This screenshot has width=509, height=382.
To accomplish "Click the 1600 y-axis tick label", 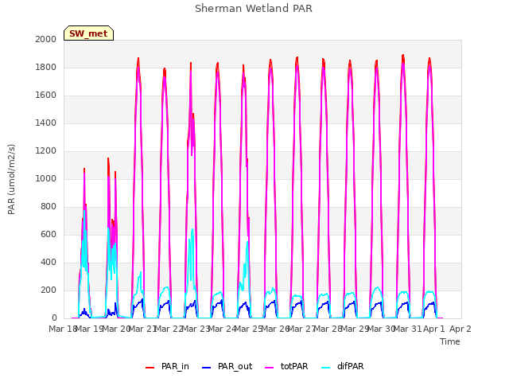I will tap(46, 95).
